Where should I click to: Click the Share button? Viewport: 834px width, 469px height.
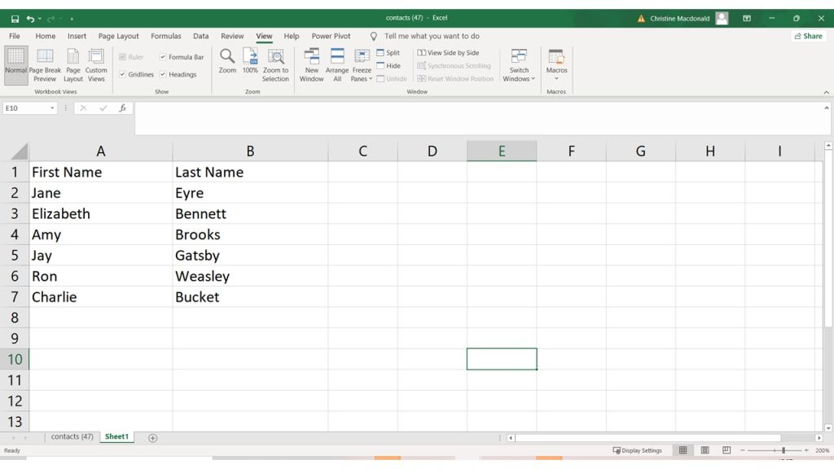807,37
